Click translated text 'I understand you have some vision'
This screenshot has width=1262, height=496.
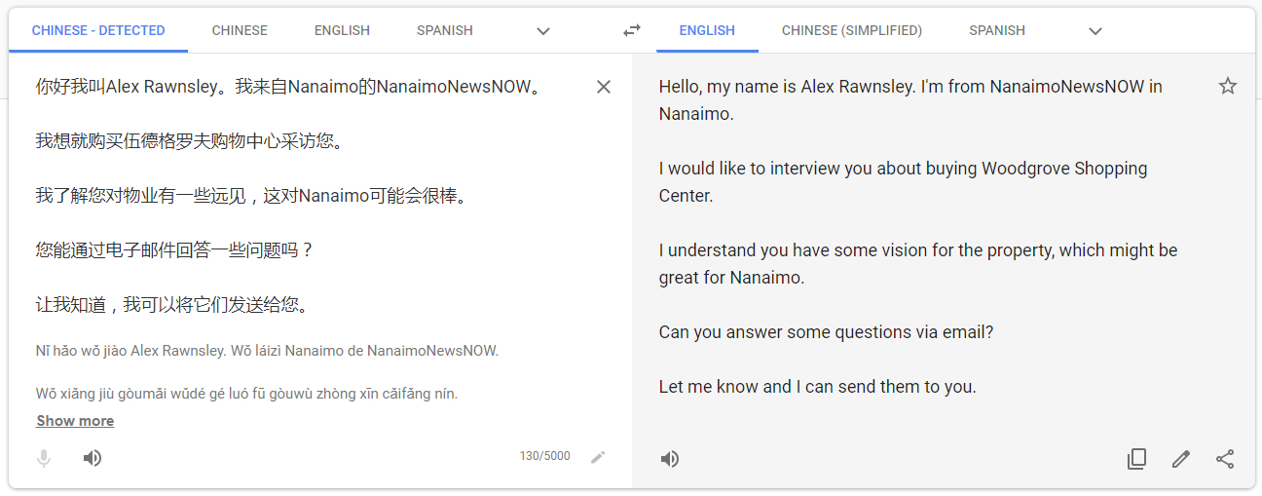pos(918,264)
